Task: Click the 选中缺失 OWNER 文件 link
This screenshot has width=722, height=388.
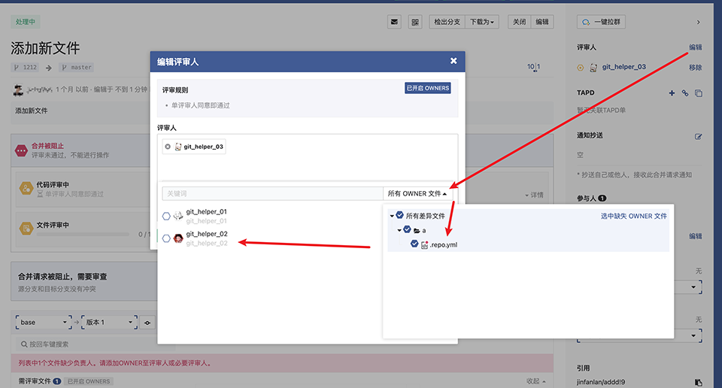Action: 633,216
